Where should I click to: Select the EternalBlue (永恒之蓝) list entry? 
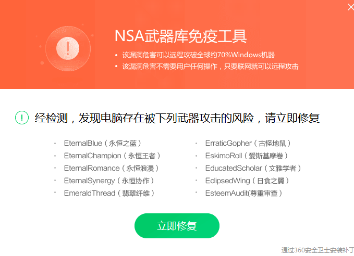[103, 143]
